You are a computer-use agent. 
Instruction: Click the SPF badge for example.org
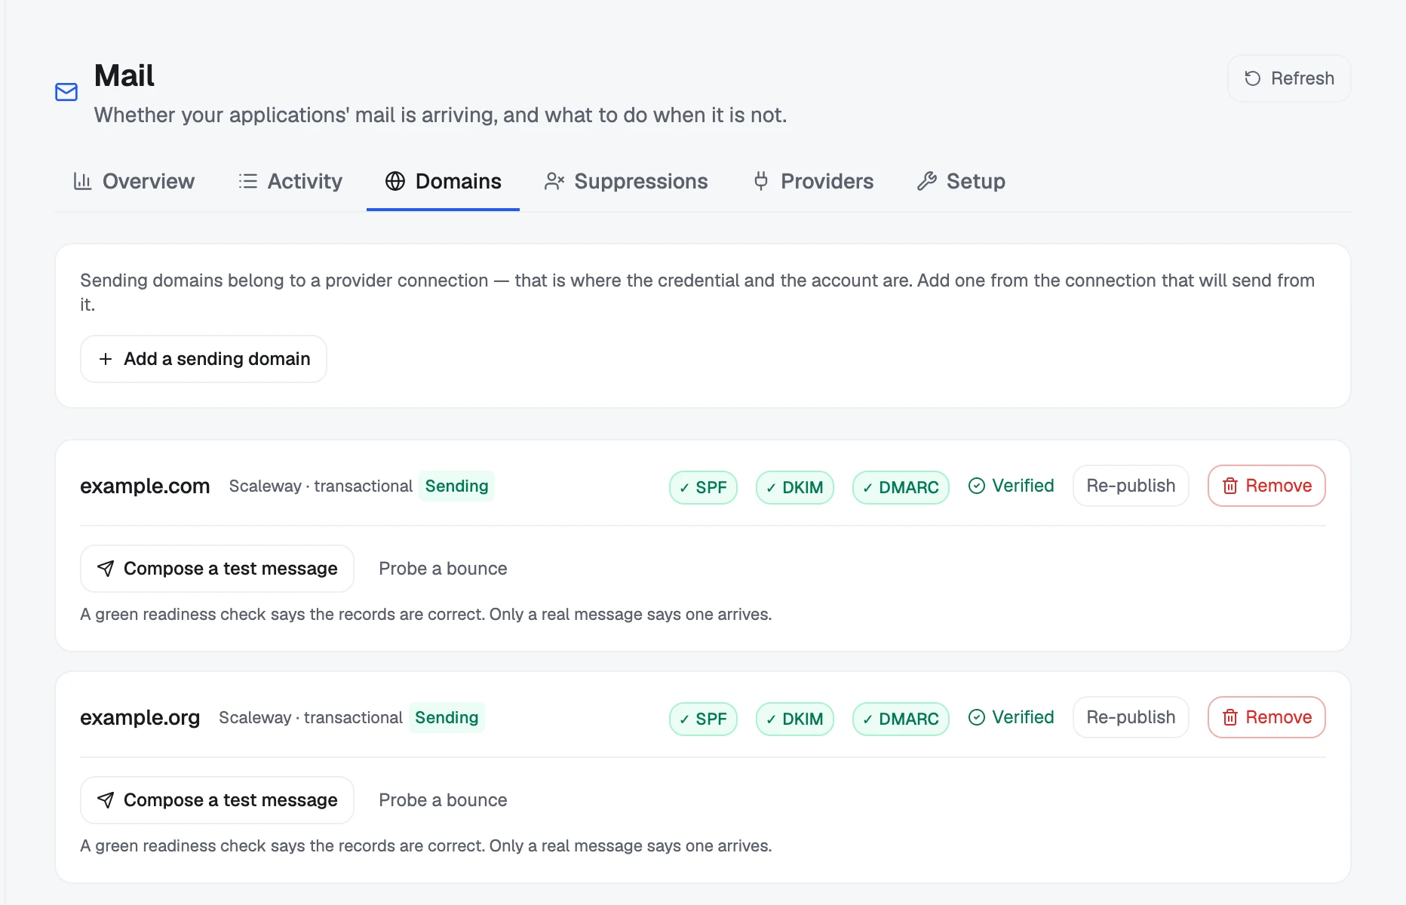pyautogui.click(x=703, y=719)
